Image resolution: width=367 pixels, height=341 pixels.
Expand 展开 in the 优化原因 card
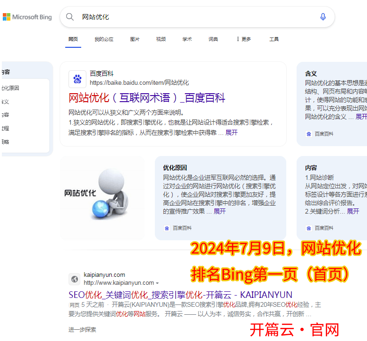[x=220, y=211]
